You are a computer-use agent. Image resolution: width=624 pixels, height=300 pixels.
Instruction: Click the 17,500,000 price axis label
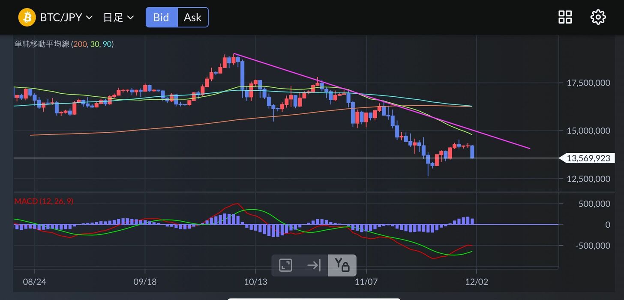tap(588, 83)
